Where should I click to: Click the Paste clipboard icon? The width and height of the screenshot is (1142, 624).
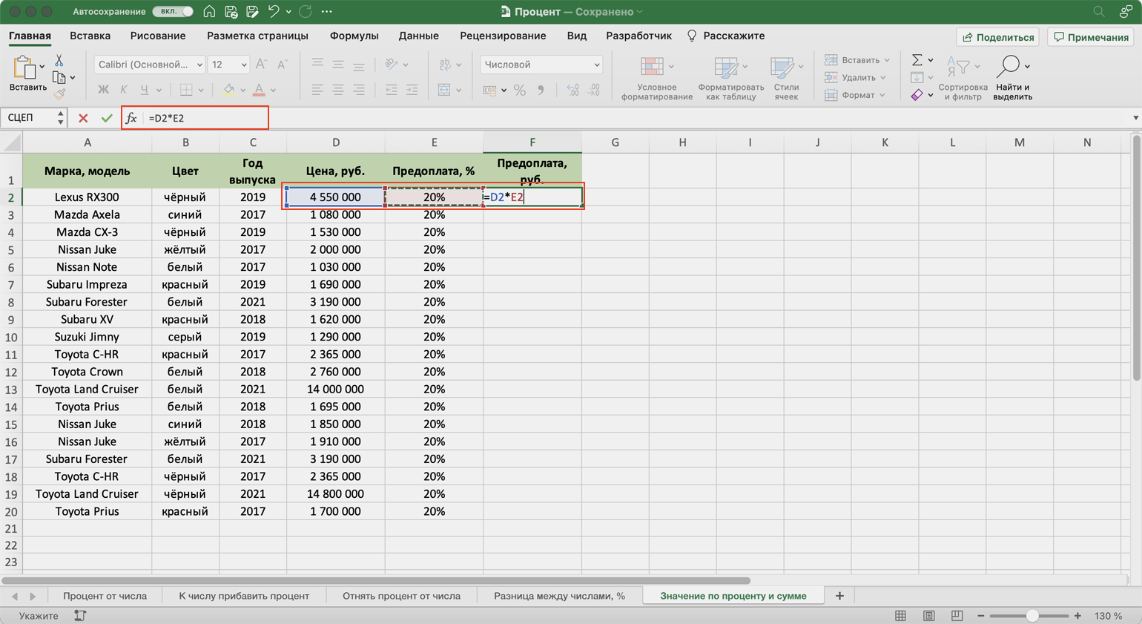click(x=24, y=70)
